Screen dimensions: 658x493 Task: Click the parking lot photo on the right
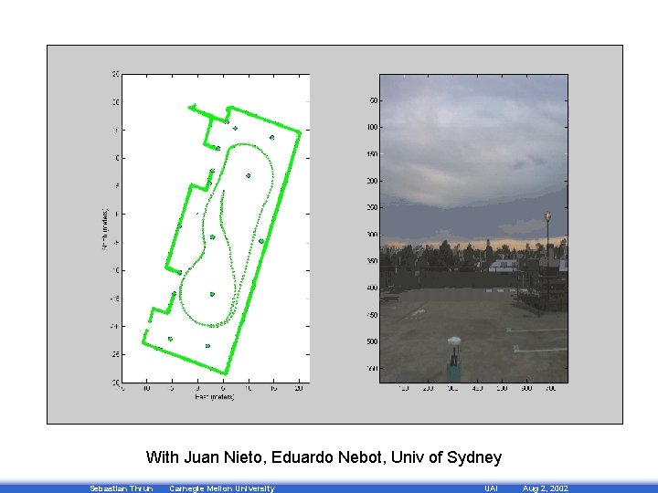point(473,228)
